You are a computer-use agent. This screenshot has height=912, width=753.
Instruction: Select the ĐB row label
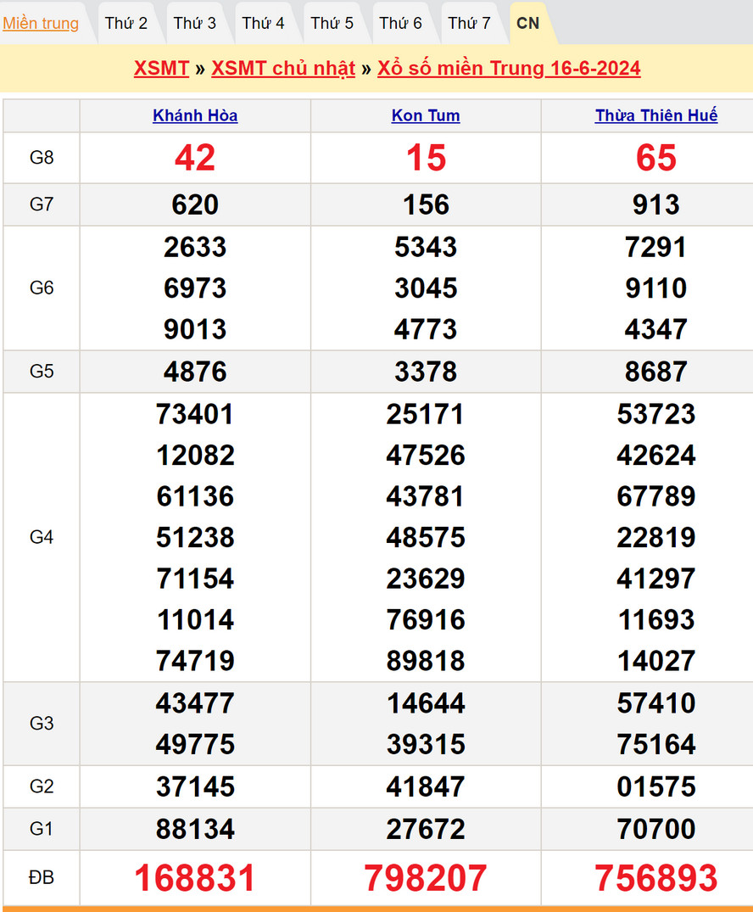click(x=42, y=878)
